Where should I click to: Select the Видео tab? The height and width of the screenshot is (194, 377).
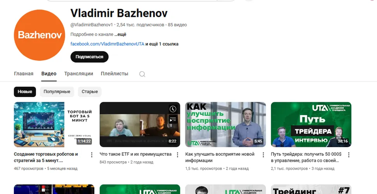coord(49,74)
